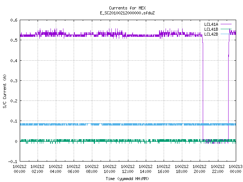
Task: Click the x-axis tick 100213 00:00
Action: 235,169
